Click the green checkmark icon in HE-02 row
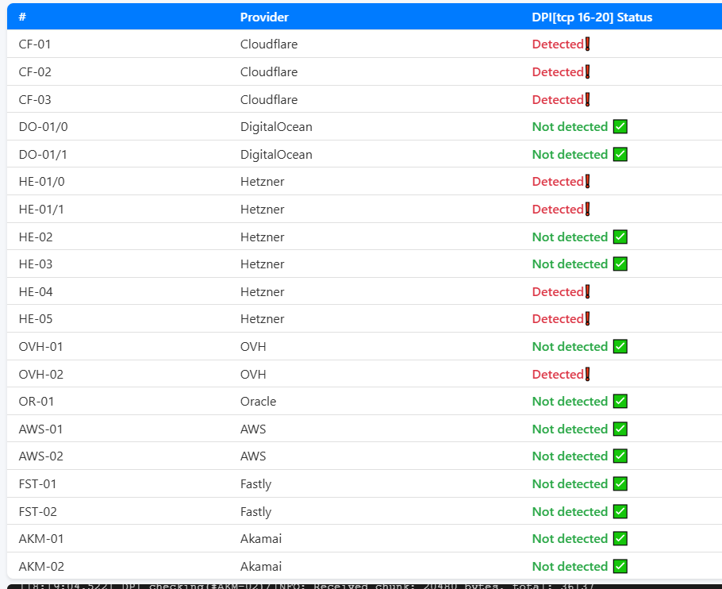Viewport: 722px width, 589px height. [620, 237]
